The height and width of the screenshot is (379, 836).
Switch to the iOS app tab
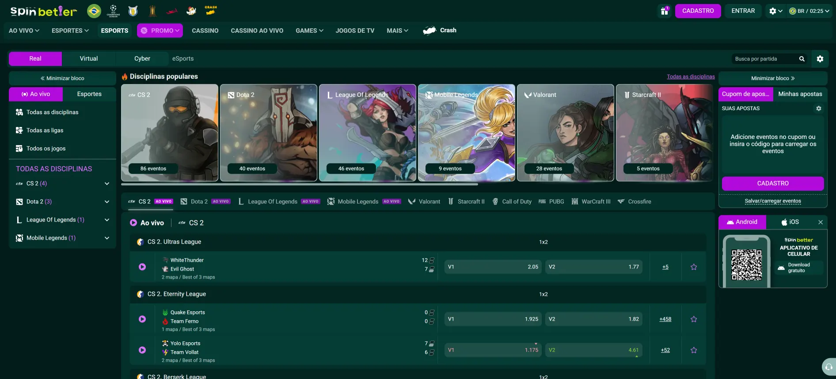click(790, 222)
